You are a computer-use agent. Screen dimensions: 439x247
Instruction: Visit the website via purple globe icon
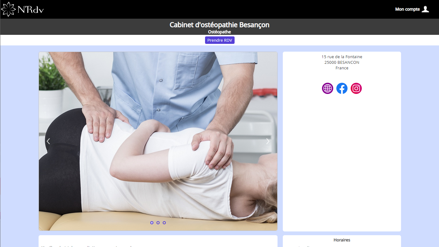328,88
